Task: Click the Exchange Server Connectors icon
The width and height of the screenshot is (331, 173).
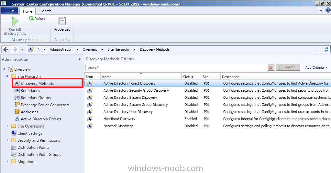Action: (17, 105)
